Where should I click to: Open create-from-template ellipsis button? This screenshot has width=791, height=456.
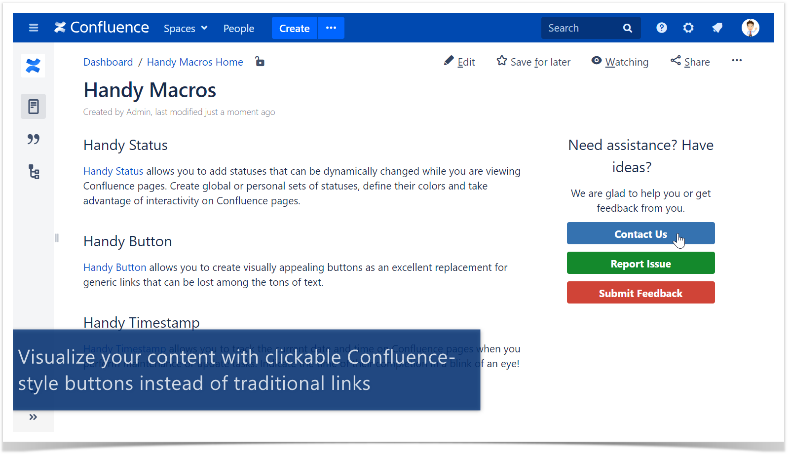tap(331, 28)
